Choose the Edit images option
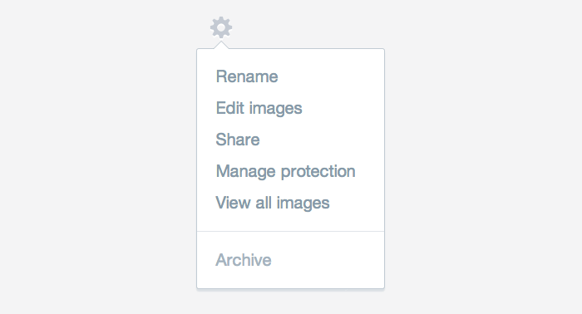582x314 pixels. [259, 108]
